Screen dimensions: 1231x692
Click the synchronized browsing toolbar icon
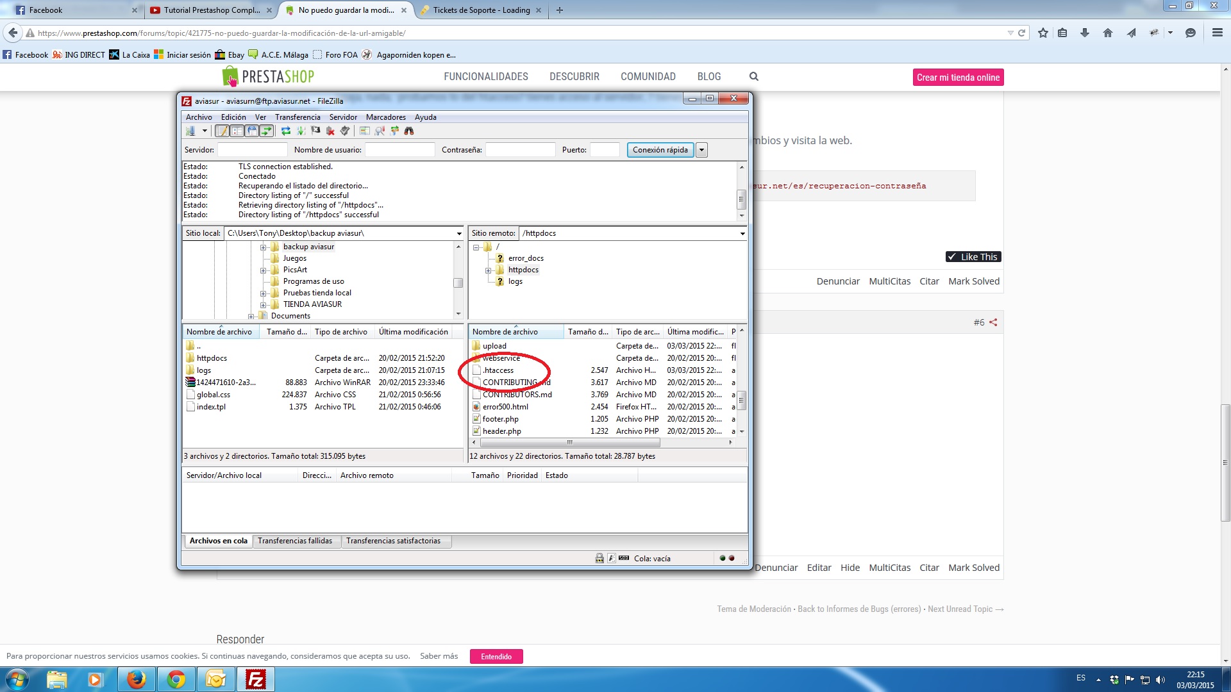394,131
